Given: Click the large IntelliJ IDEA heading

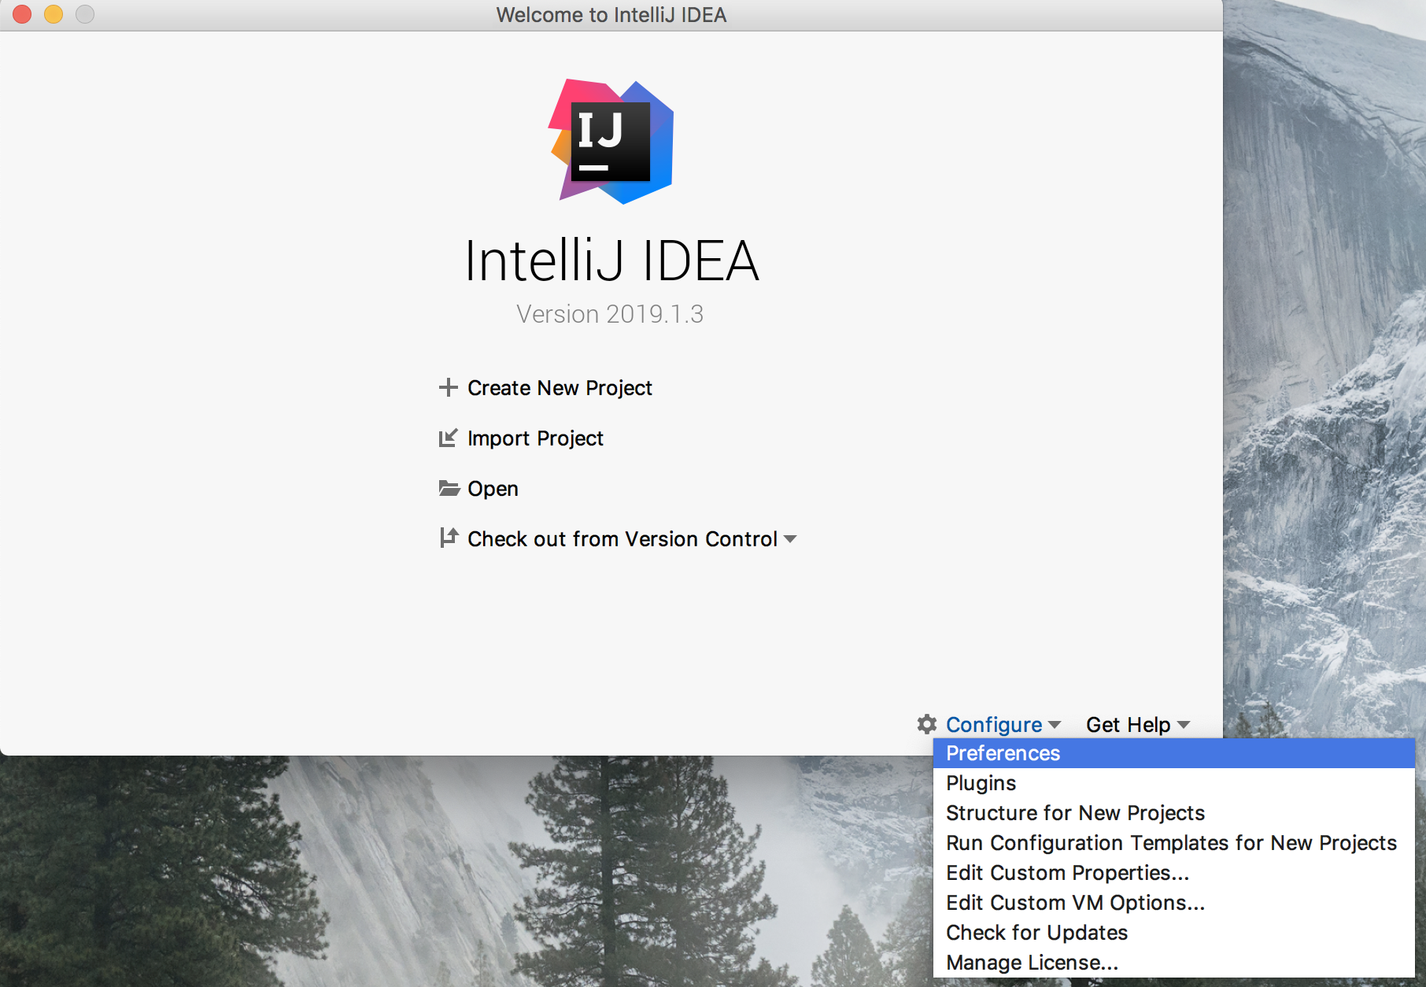Looking at the screenshot, I should (611, 261).
